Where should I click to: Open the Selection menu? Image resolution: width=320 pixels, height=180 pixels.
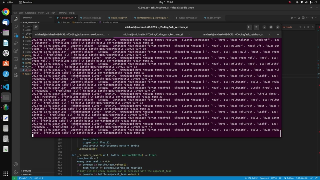click(30, 13)
